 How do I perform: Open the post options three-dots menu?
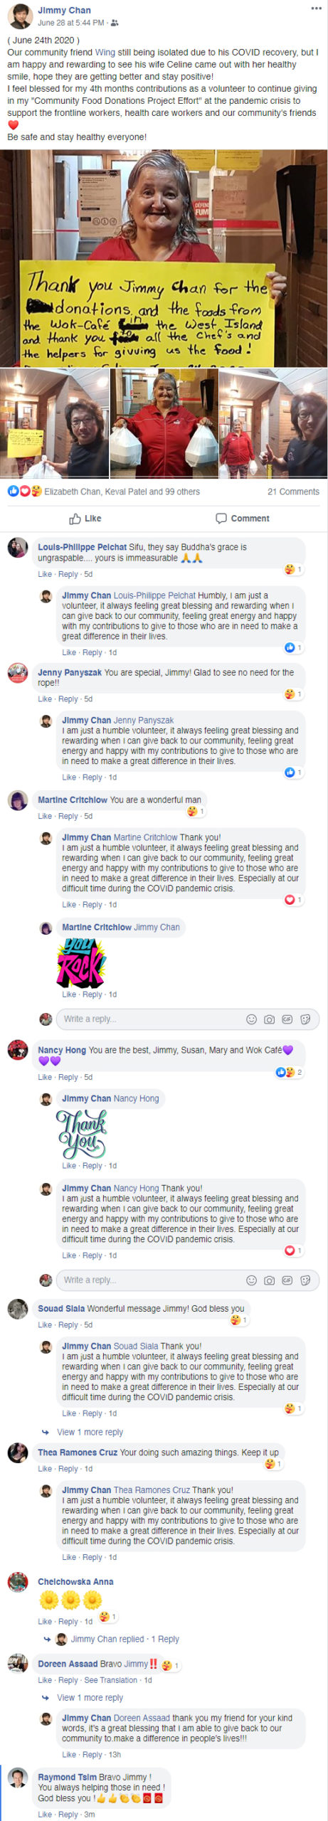[x=316, y=9]
